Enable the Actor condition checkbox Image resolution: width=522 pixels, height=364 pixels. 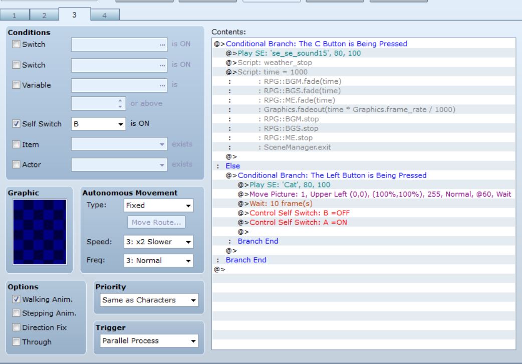pyautogui.click(x=16, y=164)
